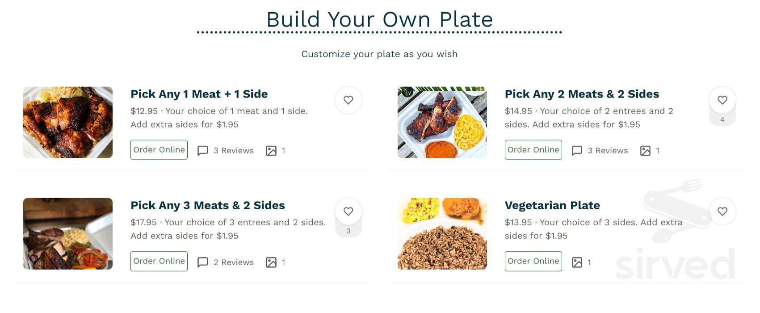Viewport: 760px width, 313px height.
Task: Click the Pick Any 3 Meats & 2 Sides heading
Action: click(x=207, y=205)
